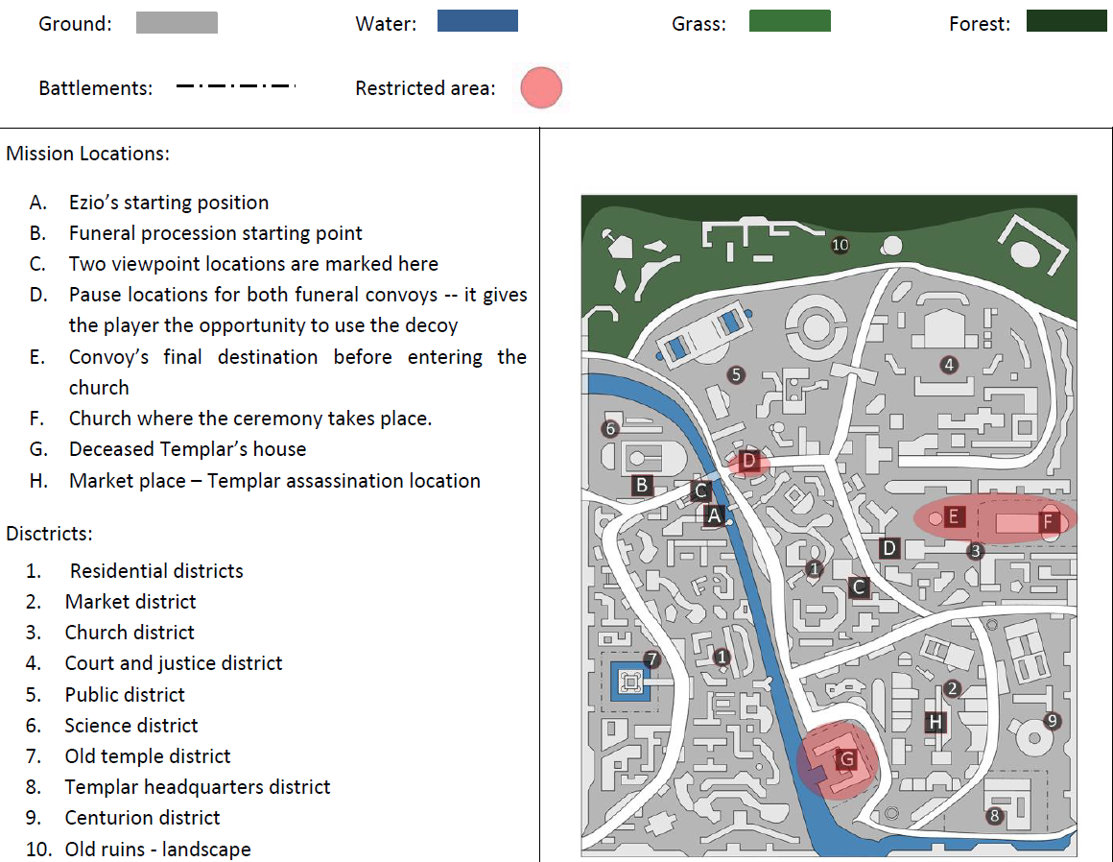This screenshot has width=1113, height=862.
Task: Click the Battlements dash-dot line sample
Action: click(x=236, y=86)
